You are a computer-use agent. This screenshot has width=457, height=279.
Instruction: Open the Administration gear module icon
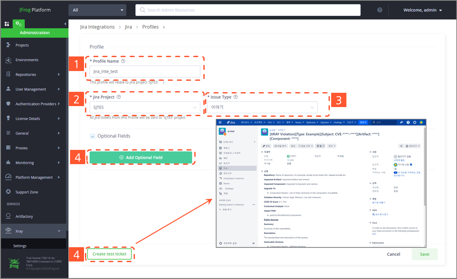(18, 24)
